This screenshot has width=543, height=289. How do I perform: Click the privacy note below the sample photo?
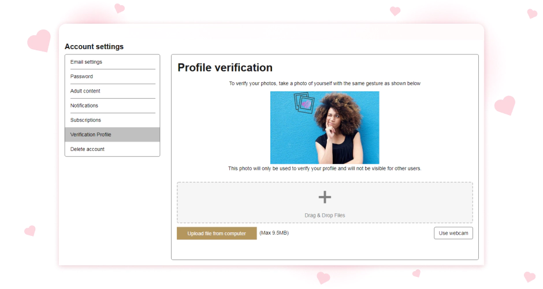pos(325,169)
